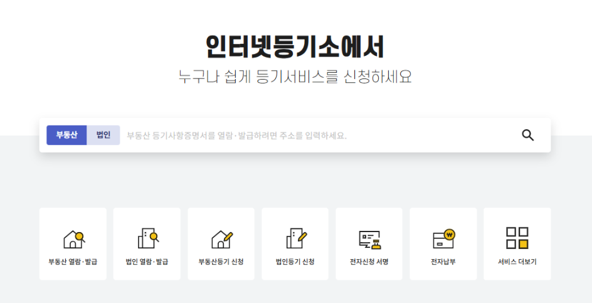The image size is (592, 303).
Task: Click the 인터넷등기소에서 heading
Action: pos(295,47)
